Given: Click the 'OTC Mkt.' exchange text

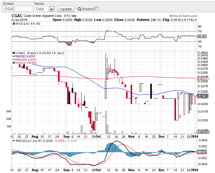Looking at the screenshot, I should (70, 16).
